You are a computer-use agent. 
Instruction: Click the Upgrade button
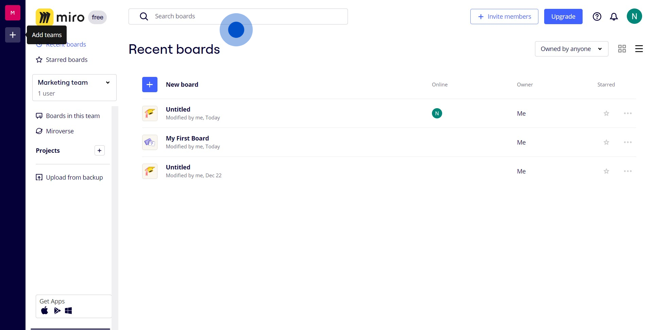[x=563, y=17]
